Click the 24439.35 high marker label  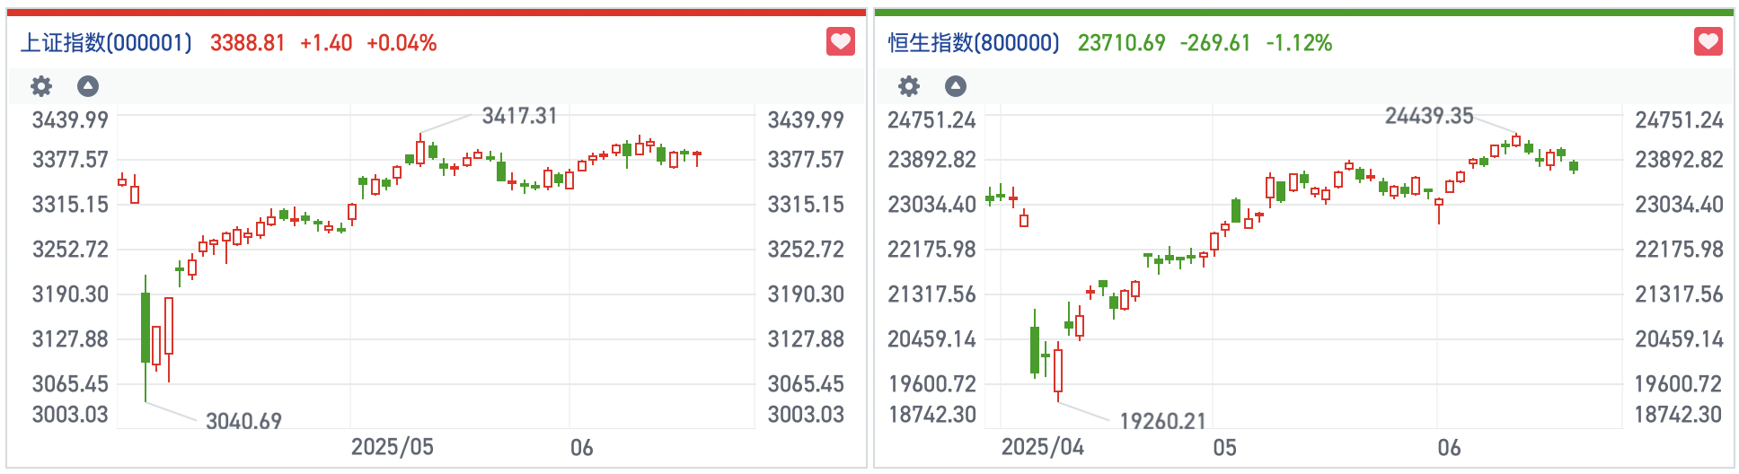tap(1428, 116)
